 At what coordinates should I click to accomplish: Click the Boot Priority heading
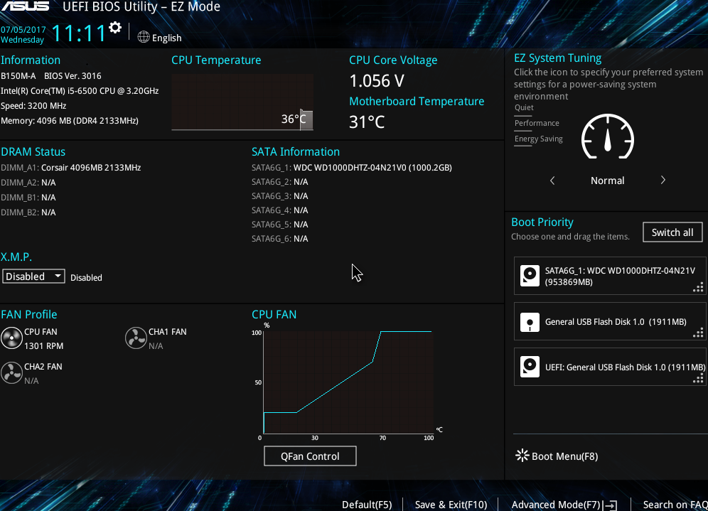542,222
